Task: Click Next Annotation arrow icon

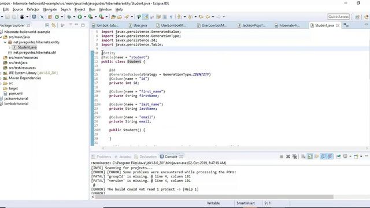Action: (x=179, y=17)
